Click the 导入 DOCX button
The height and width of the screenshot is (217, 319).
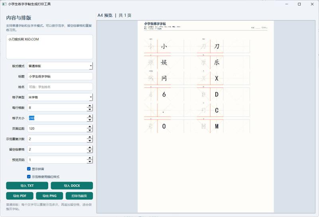point(72,186)
